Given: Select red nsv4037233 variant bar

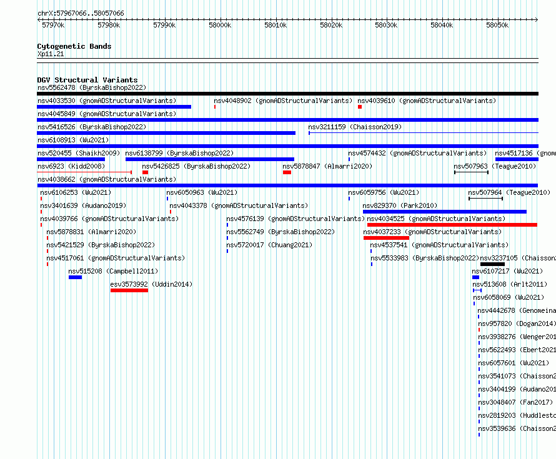Looking at the screenshot, I should 386,238.
